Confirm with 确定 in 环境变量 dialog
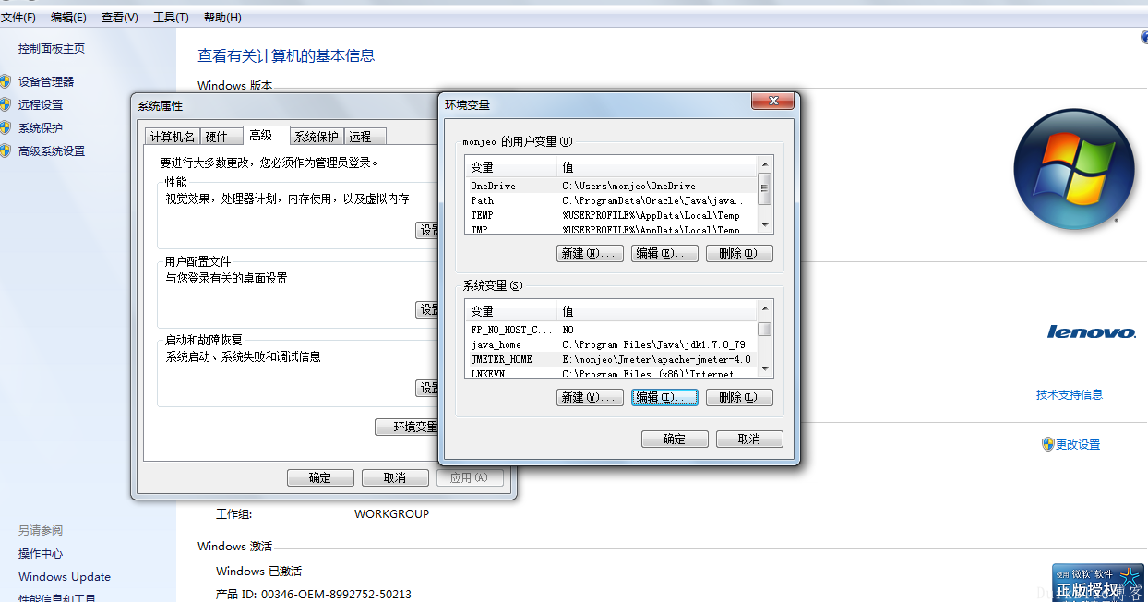Screen dimensions: 1148x602 tap(675, 439)
